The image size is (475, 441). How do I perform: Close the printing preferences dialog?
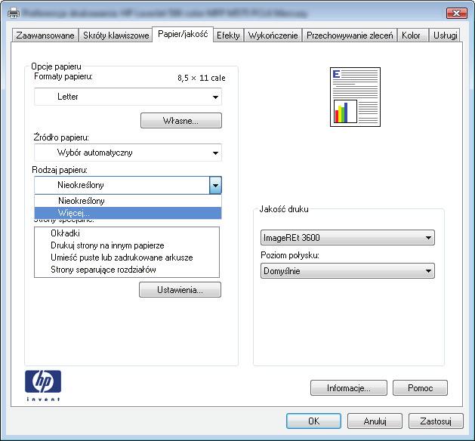pos(457,13)
